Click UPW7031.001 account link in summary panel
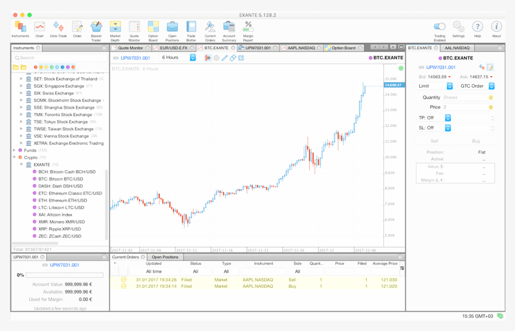The image size is (515, 331). [64, 265]
